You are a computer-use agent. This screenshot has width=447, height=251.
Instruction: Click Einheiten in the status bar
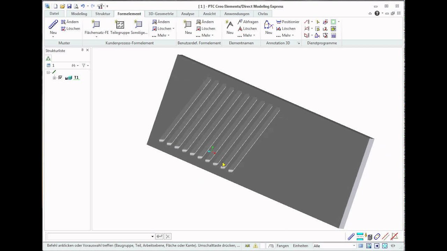click(x=300, y=246)
